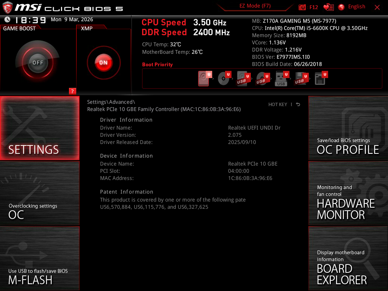388x291 pixels.
Task: Click the MSI dragon shield logo
Action: click(x=8, y=7)
